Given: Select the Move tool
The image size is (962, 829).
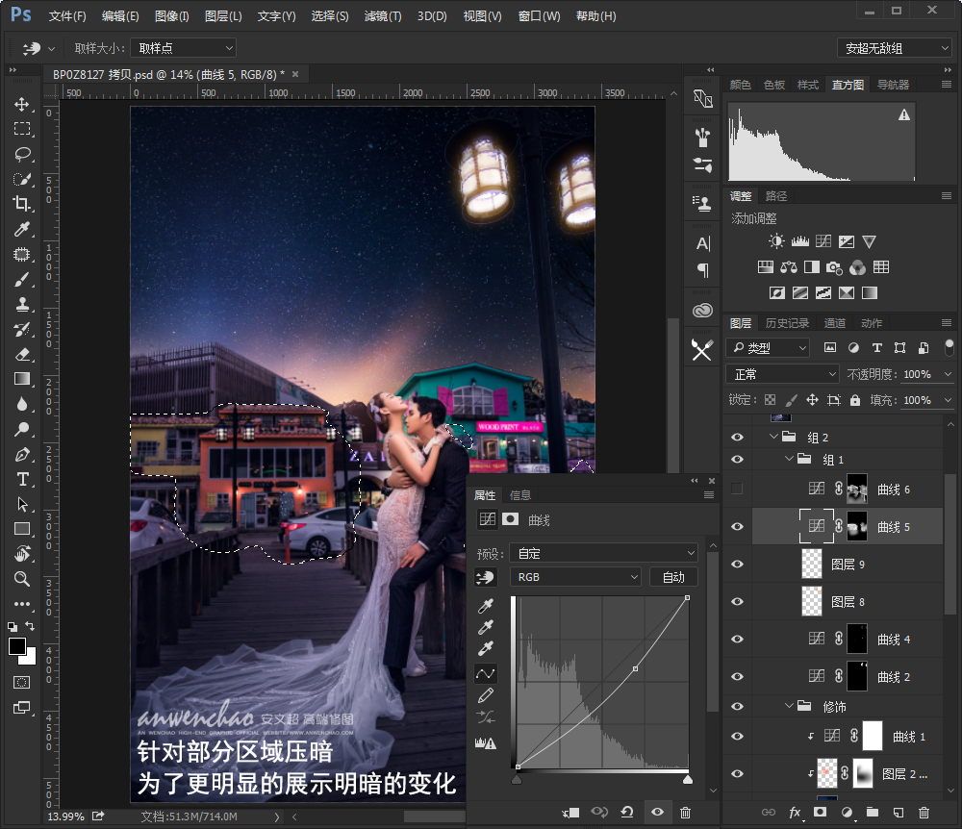Looking at the screenshot, I should (x=22, y=104).
